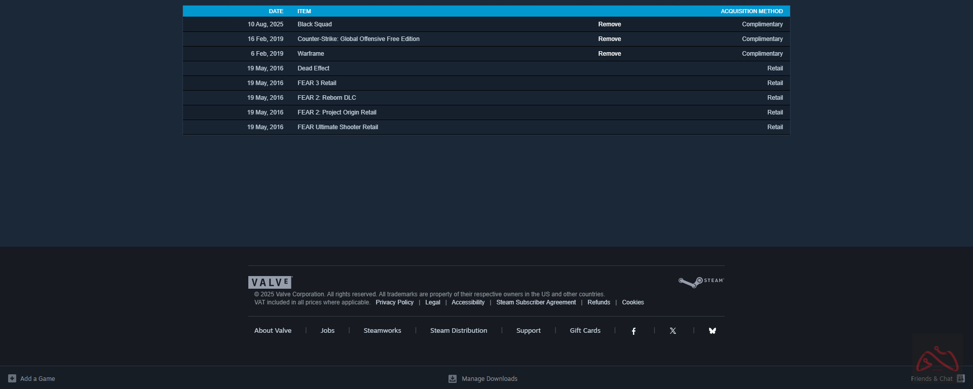Click the Support footer link
The height and width of the screenshot is (389, 973).
tap(528, 331)
